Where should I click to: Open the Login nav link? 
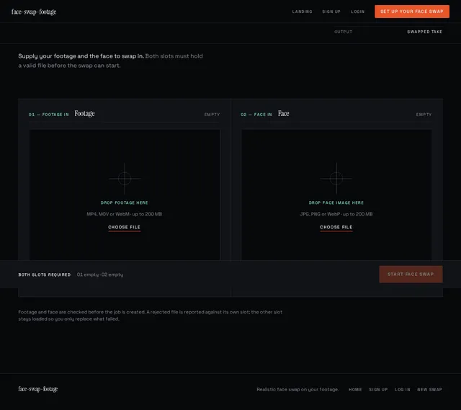(x=358, y=12)
